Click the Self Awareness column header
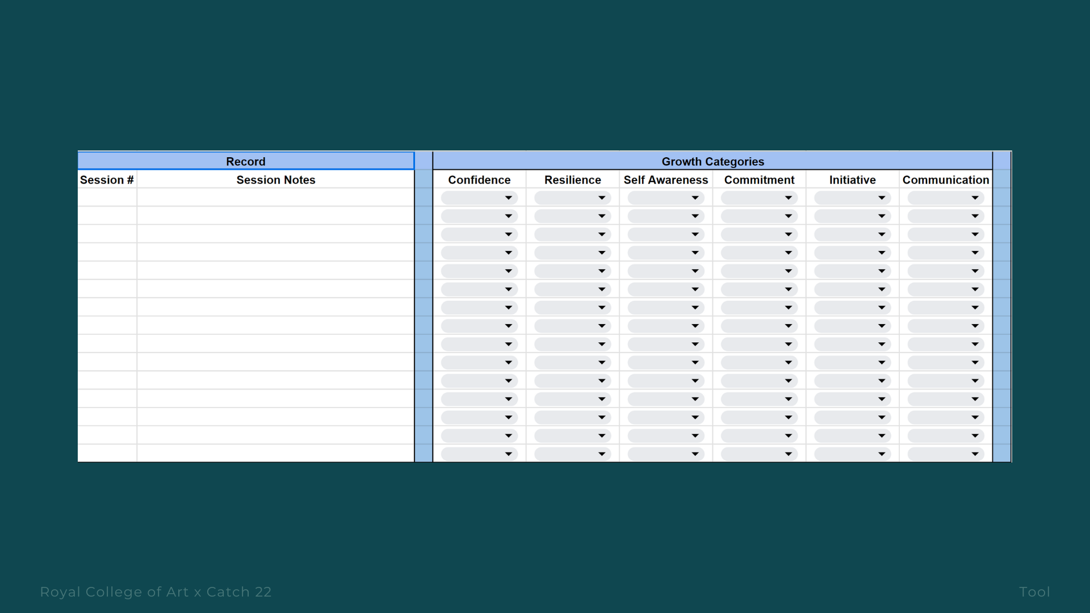The image size is (1090, 613). [x=665, y=180]
